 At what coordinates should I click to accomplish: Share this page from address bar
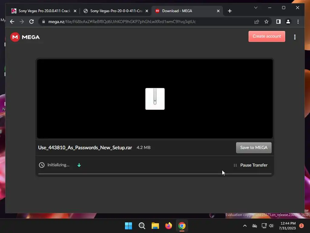257,22
